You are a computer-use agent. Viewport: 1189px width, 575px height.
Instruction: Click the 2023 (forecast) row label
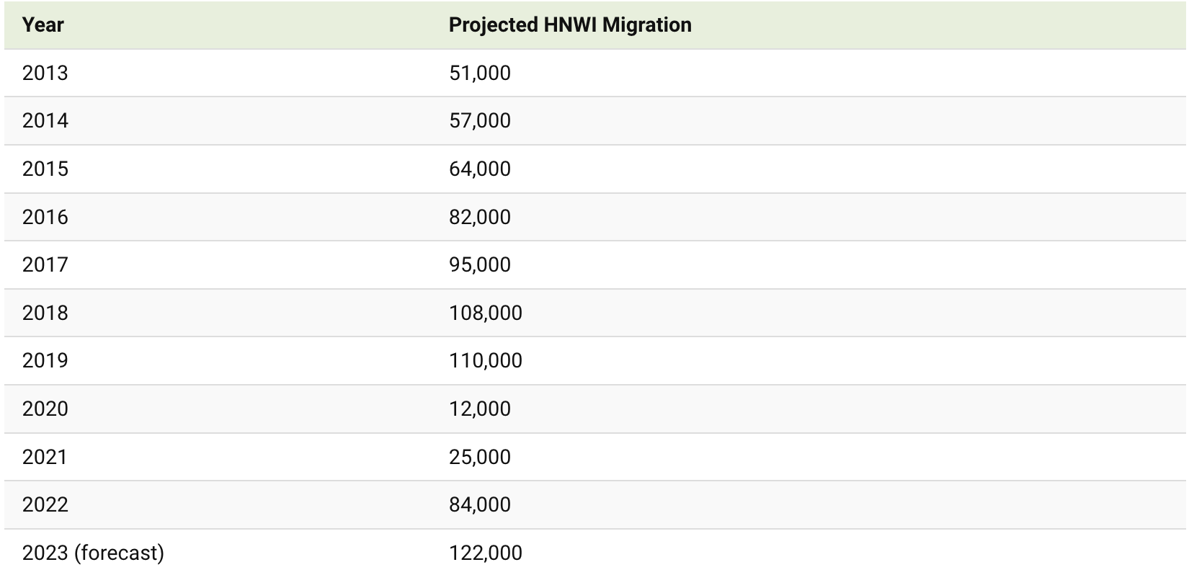coord(93,553)
